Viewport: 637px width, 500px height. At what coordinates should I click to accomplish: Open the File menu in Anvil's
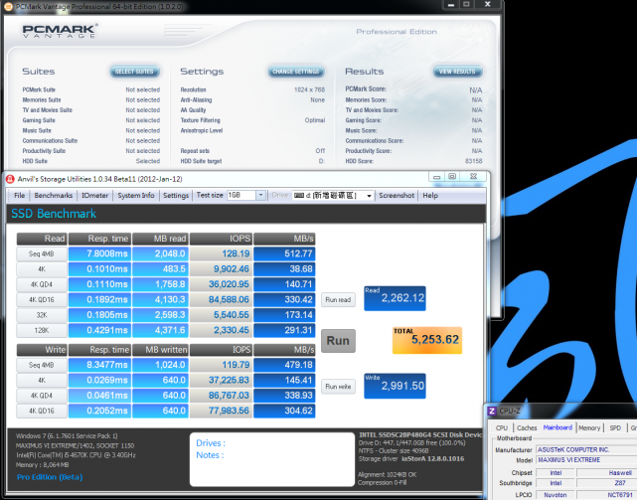pyautogui.click(x=20, y=196)
